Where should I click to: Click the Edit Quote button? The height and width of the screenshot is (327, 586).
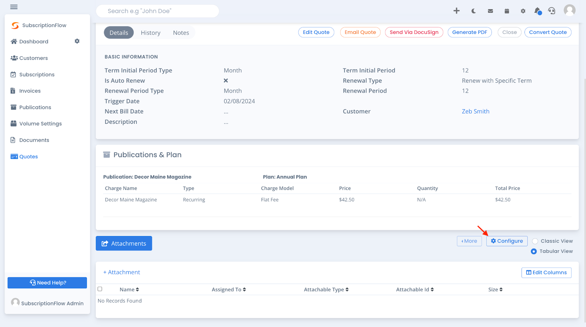tap(316, 32)
